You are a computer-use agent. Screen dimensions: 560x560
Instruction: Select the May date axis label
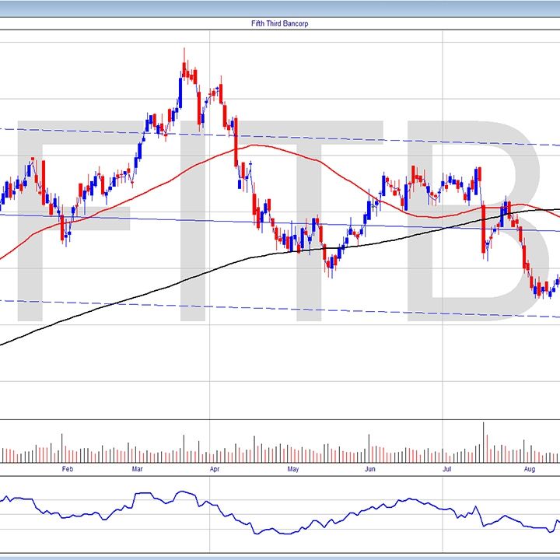(293, 470)
